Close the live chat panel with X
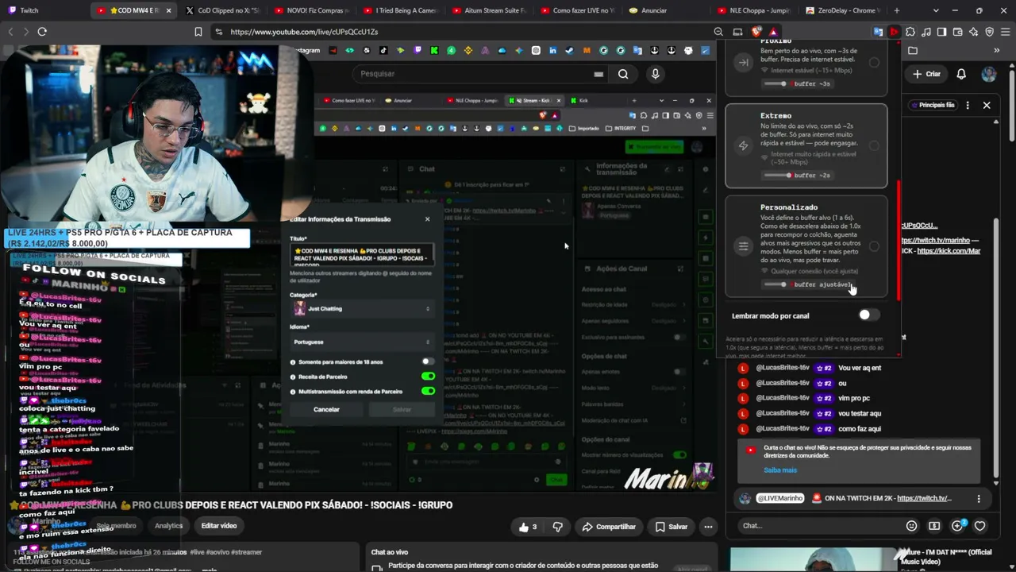The width and height of the screenshot is (1016, 572). (x=987, y=105)
